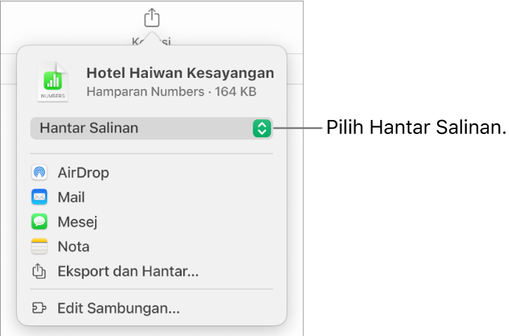This screenshot has height=336, width=509.
Task: Click the Hotel Haiwan Kesayangan title
Action: tap(180, 73)
